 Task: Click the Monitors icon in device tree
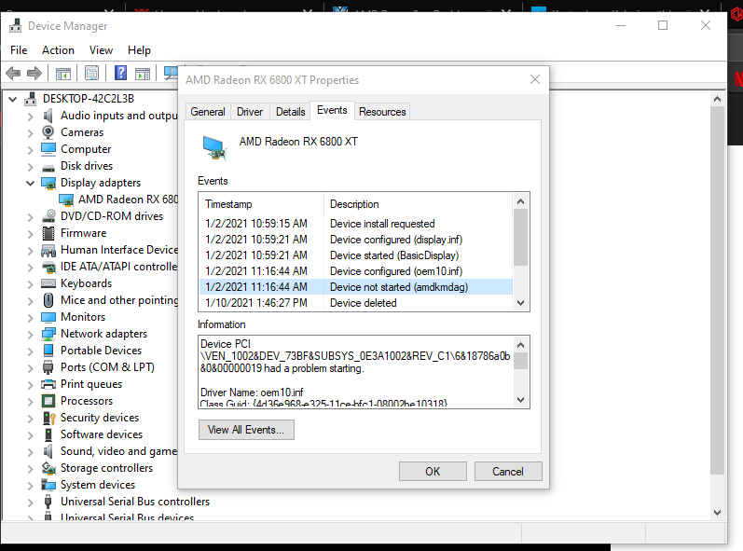48,317
